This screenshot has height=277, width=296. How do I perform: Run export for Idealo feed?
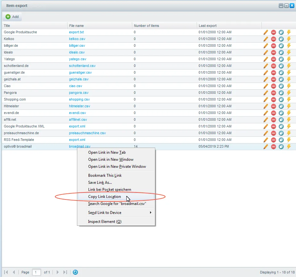(289, 53)
